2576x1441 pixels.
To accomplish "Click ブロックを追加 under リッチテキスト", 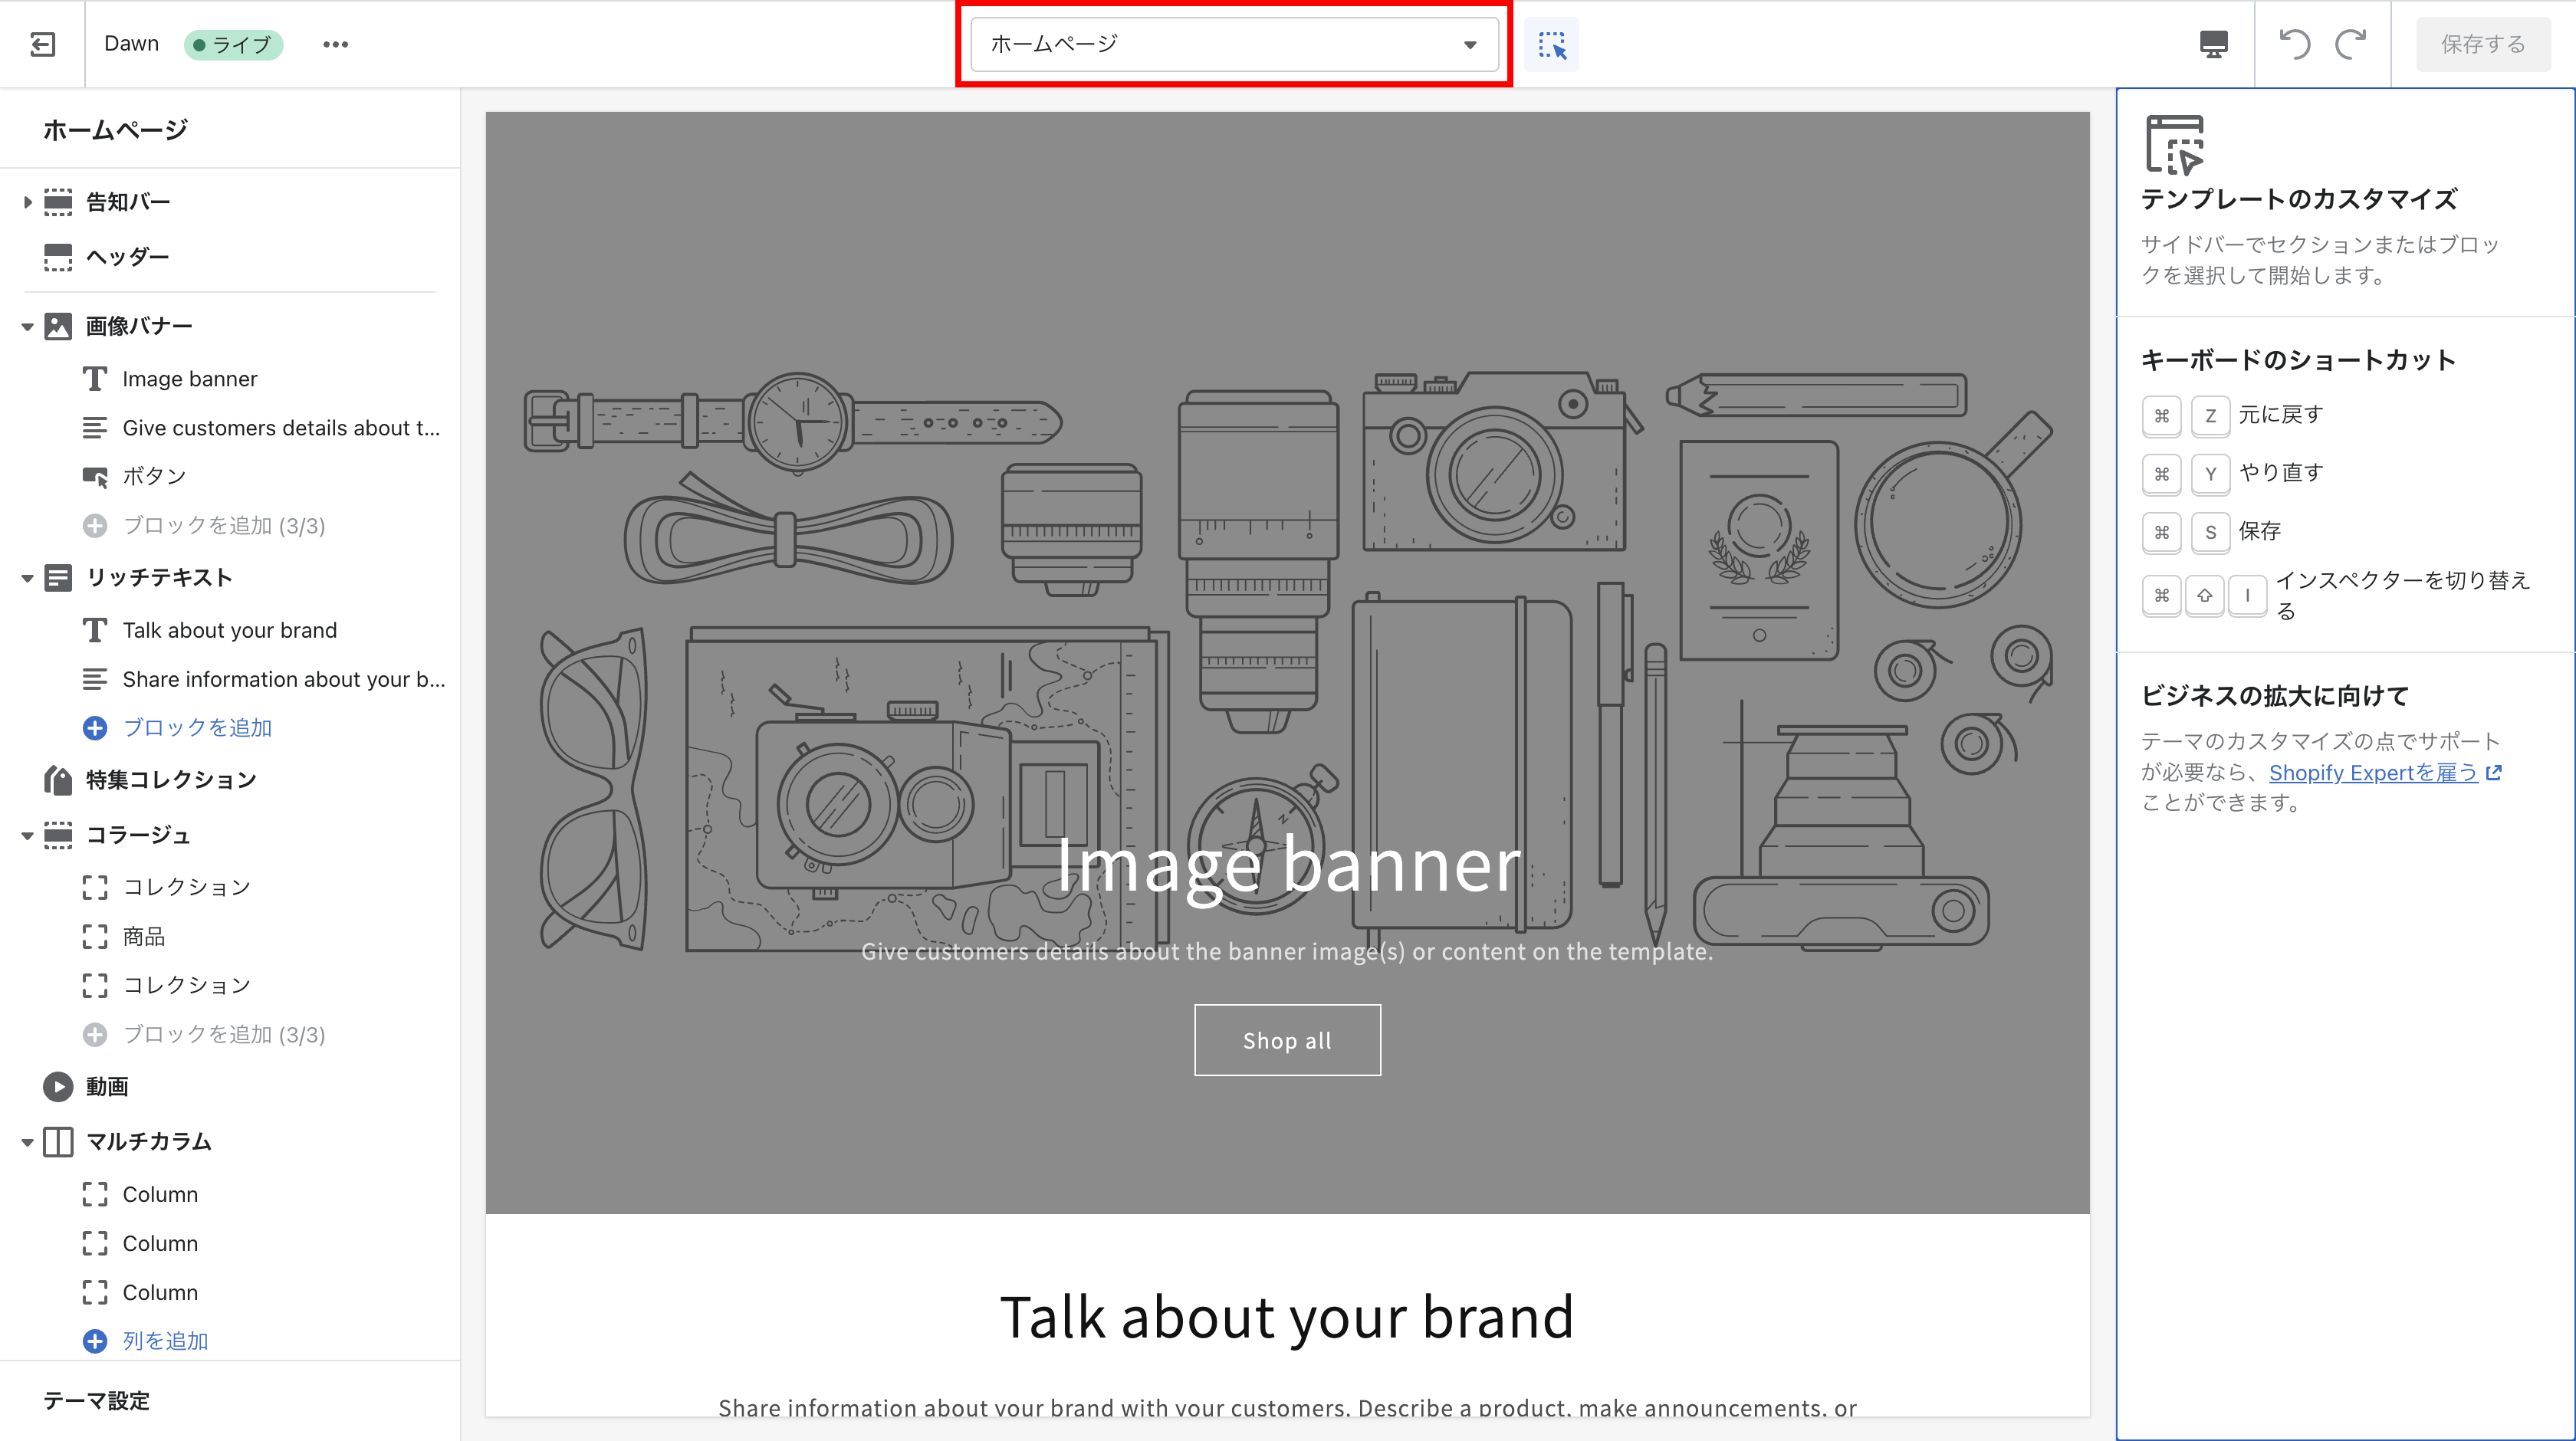I will [196, 728].
